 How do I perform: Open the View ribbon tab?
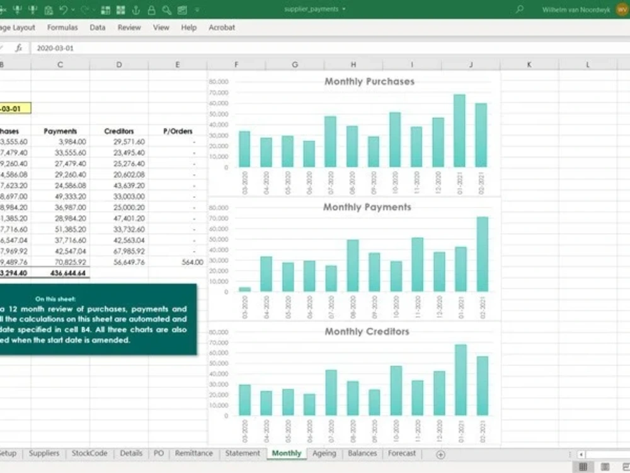point(161,27)
